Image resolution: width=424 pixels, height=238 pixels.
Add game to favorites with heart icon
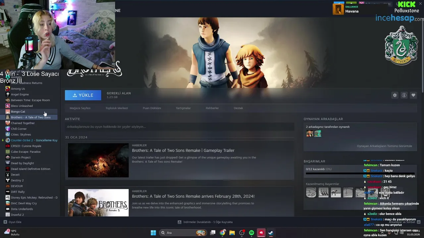[413, 95]
